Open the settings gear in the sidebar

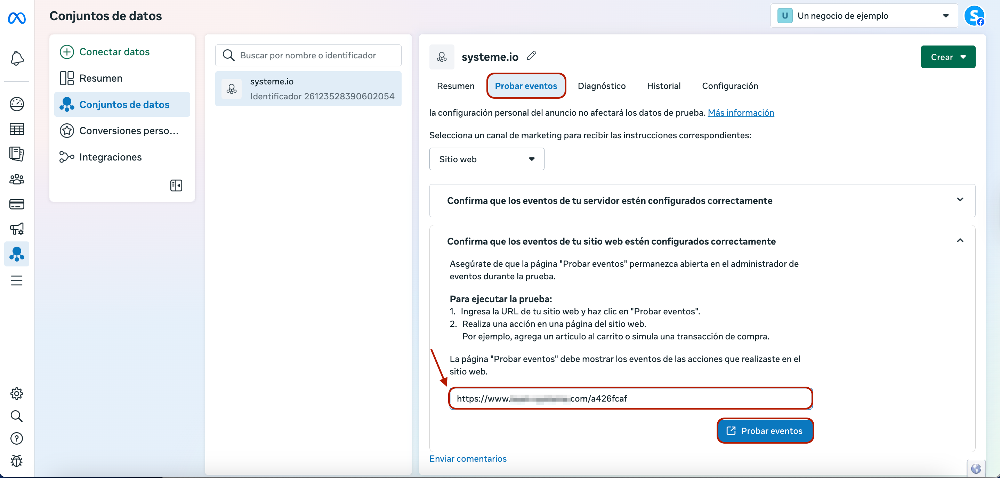17,394
